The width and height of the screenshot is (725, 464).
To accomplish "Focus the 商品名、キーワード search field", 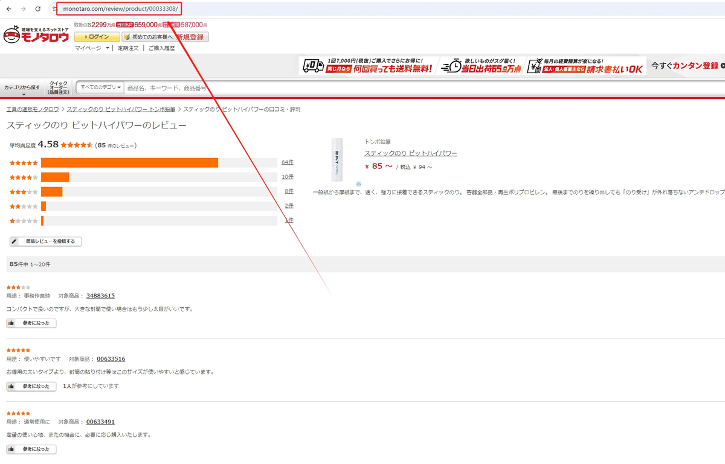I will (x=423, y=88).
